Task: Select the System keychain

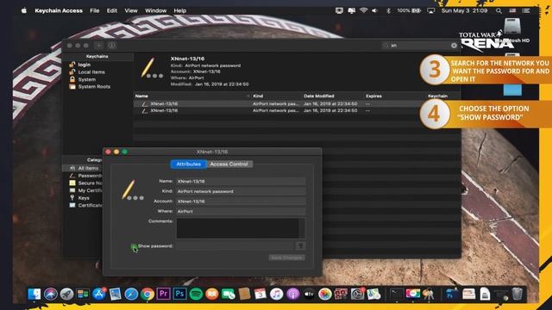Action: tap(86, 79)
